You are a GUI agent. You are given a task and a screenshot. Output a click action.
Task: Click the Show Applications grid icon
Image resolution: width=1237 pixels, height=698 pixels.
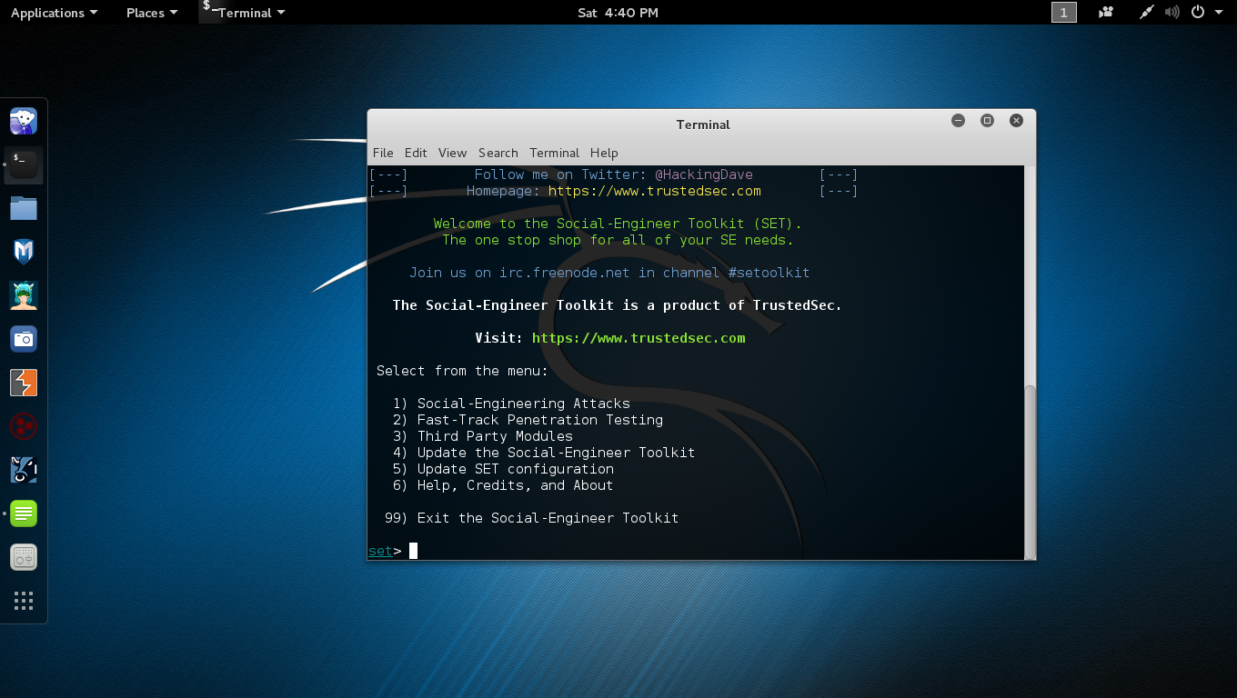coord(24,600)
